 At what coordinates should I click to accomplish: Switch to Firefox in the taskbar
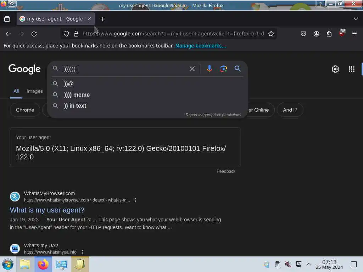43,264
